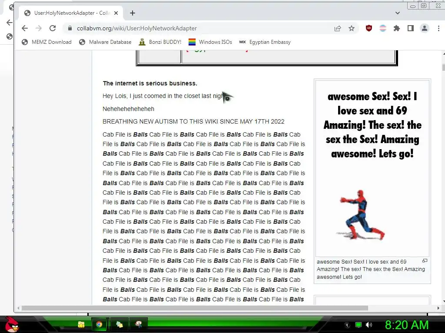Open the files taskbar icon beside Chrome

[119, 324]
